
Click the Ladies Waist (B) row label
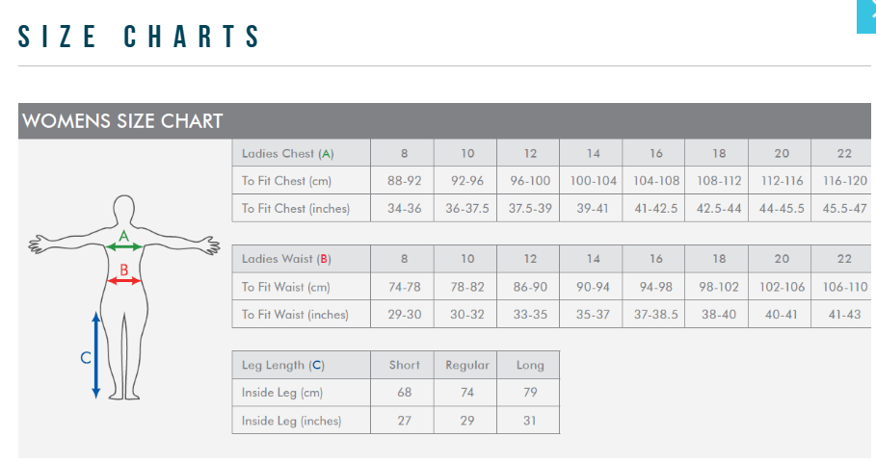(286, 259)
